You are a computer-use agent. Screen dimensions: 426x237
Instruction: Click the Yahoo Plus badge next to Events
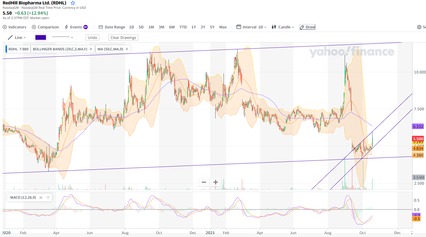(x=85, y=27)
